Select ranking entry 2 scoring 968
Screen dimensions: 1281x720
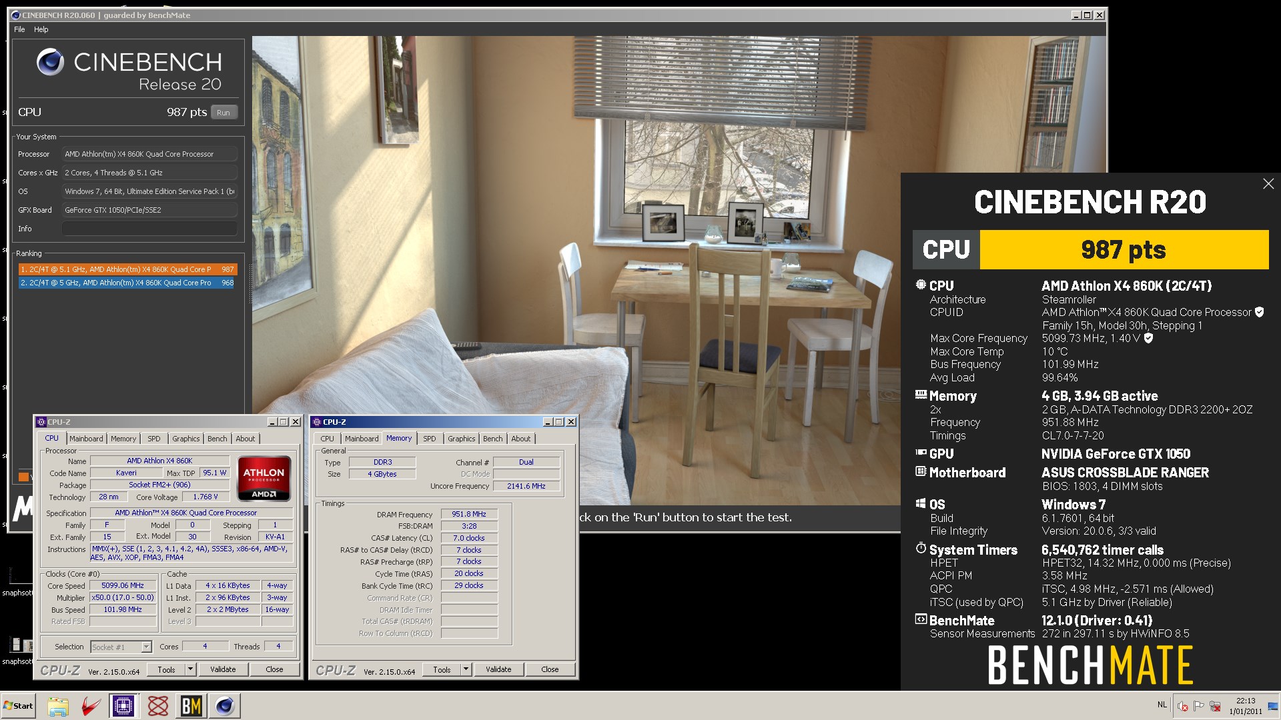click(x=127, y=283)
